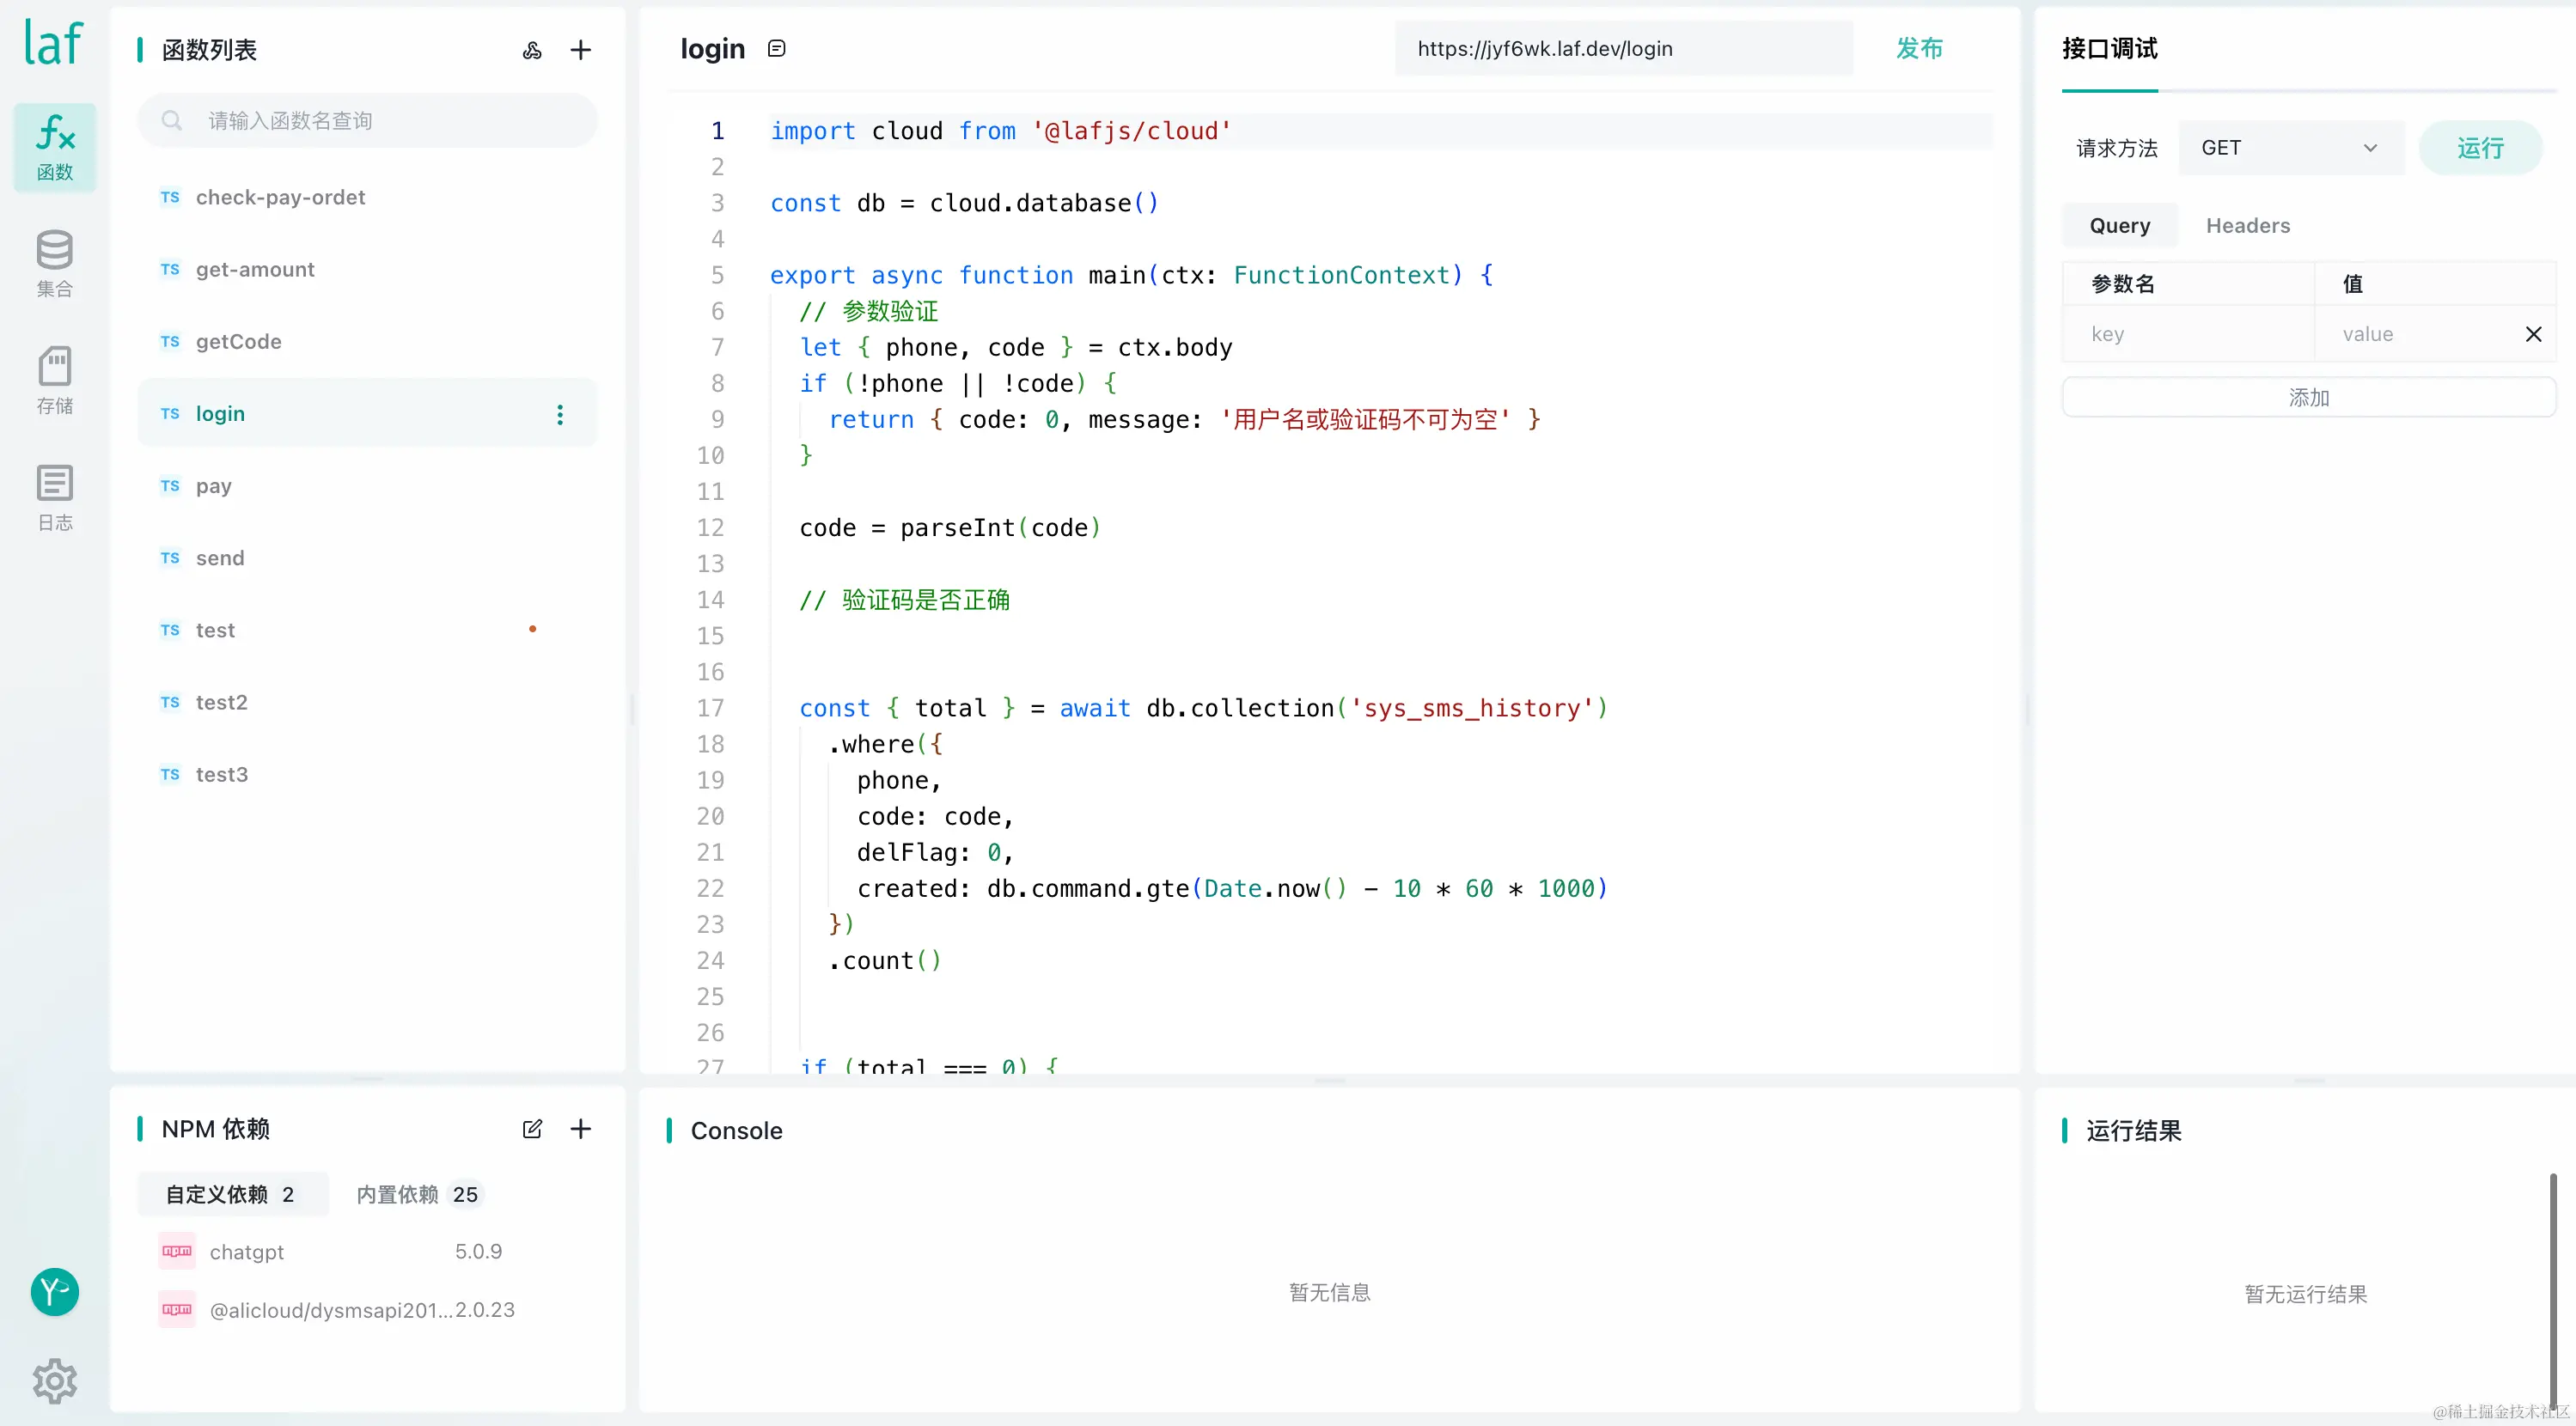This screenshot has height=1426, width=2576.
Task: Remove the query parameter row with X
Action: point(2533,334)
